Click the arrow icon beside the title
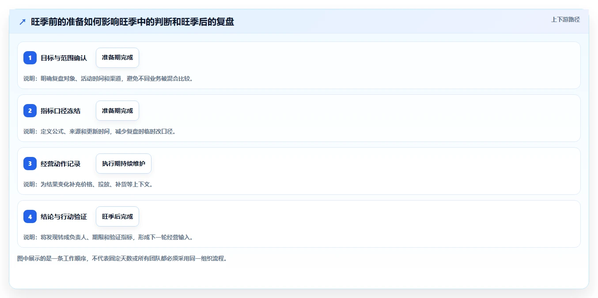This screenshot has height=298, width=598. (23, 22)
